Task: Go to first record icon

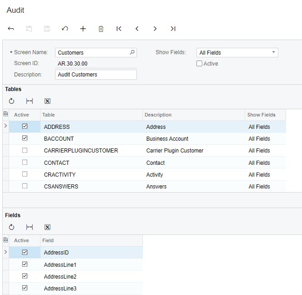Action: click(119, 29)
